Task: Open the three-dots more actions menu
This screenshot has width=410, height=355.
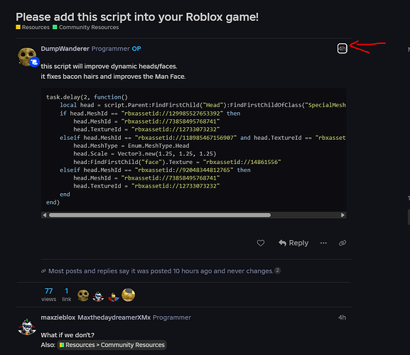Action: tap(323, 243)
